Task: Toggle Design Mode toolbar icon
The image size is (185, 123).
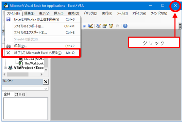Action: (x=90, y=26)
